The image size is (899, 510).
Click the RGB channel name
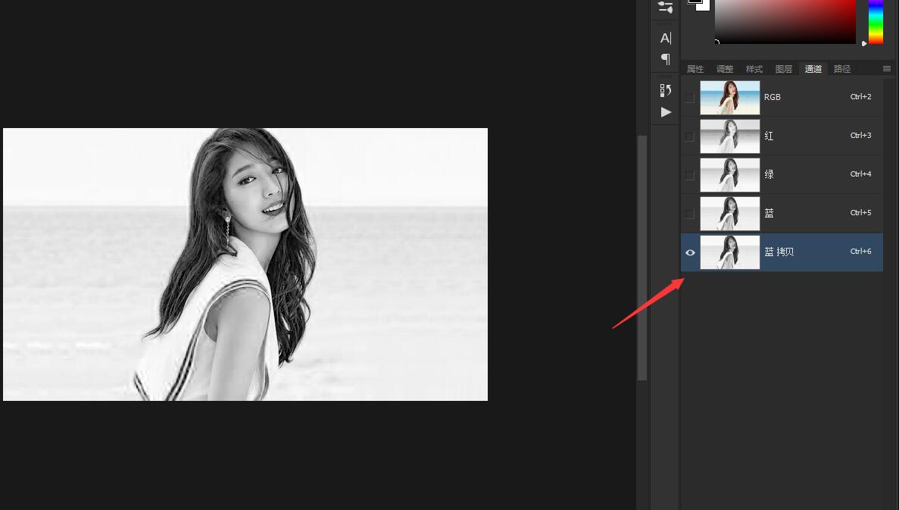773,97
